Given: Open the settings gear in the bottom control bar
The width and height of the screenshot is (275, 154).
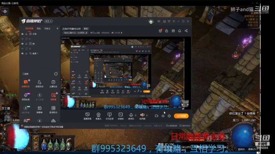Looking at the screenshot, I should click(x=169, y=116).
